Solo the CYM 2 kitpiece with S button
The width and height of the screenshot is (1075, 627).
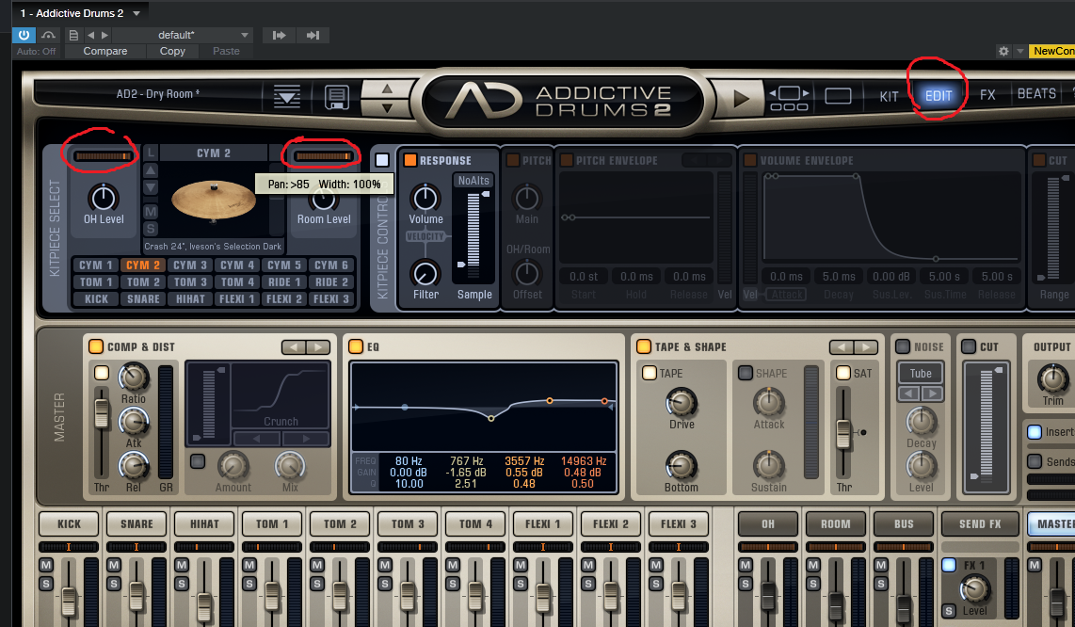pyautogui.click(x=151, y=229)
